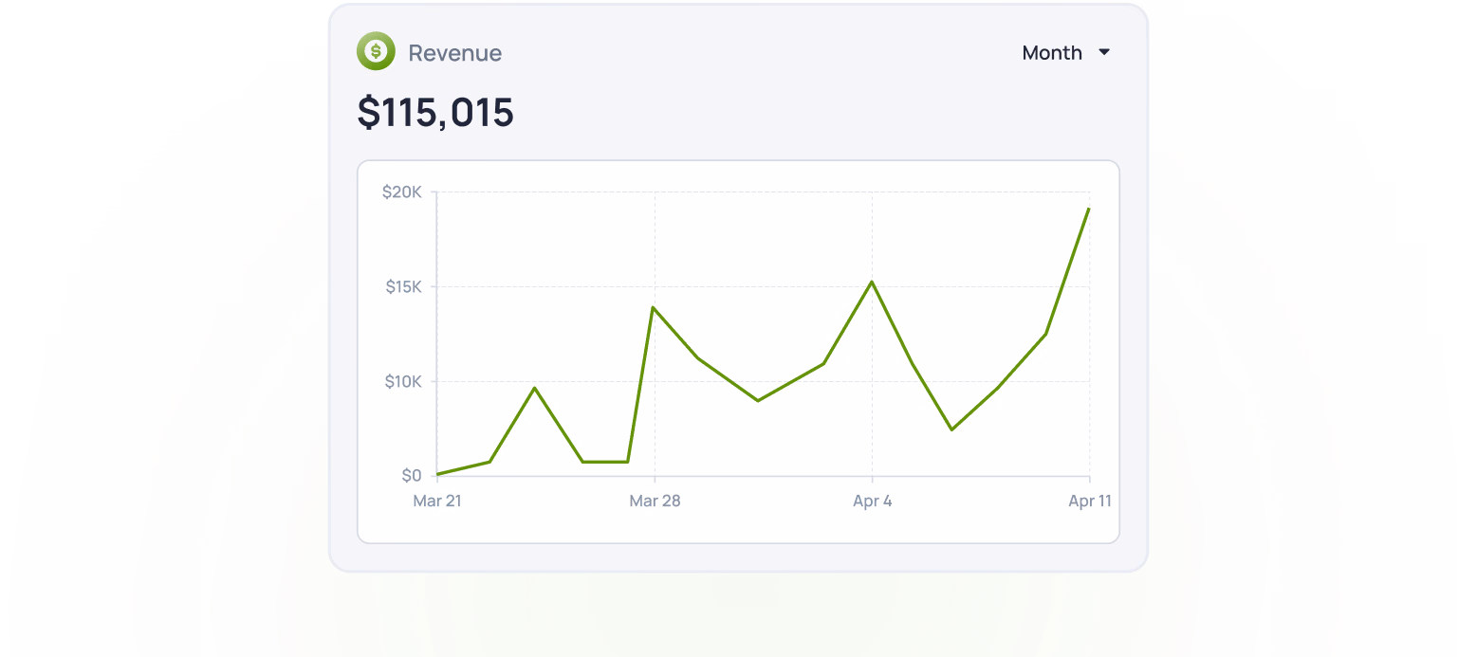The width and height of the screenshot is (1477, 657).
Task: Click the $15K axis label
Action: [403, 286]
